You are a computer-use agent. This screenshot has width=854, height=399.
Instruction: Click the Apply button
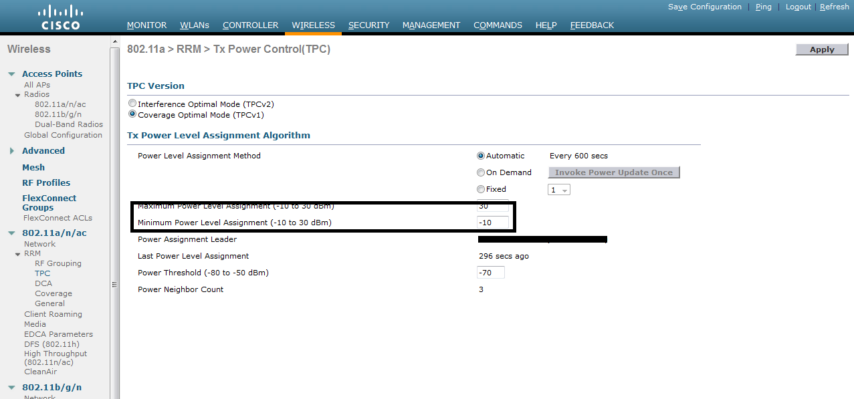pyautogui.click(x=822, y=49)
